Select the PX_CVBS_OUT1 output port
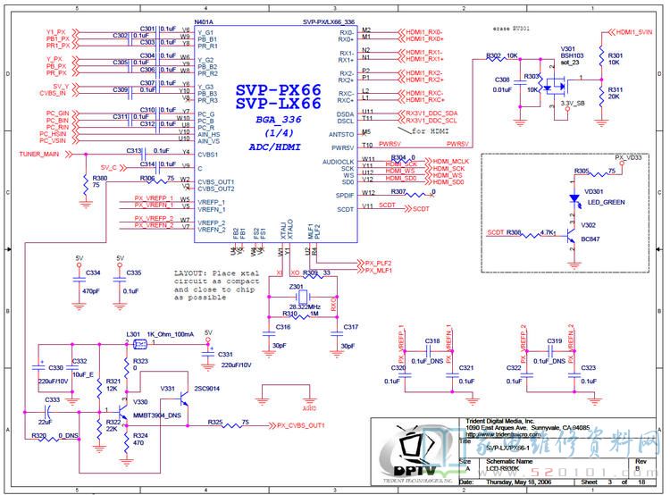Viewport: 670px width, 495px height. click(301, 425)
